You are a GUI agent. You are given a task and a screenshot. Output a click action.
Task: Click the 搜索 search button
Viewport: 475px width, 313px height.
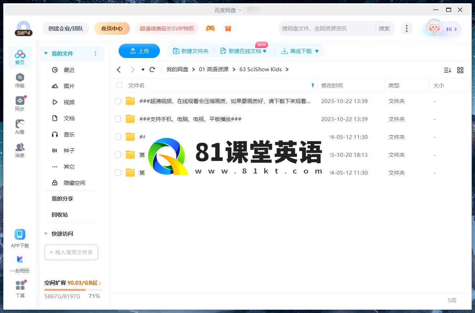[384, 28]
